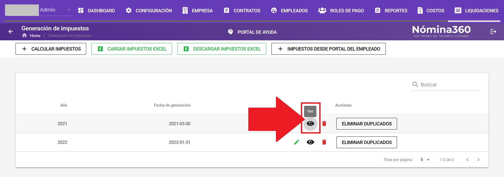Click the Liquidaciones list icon
The width and height of the screenshot is (504, 177).
coord(458,10)
